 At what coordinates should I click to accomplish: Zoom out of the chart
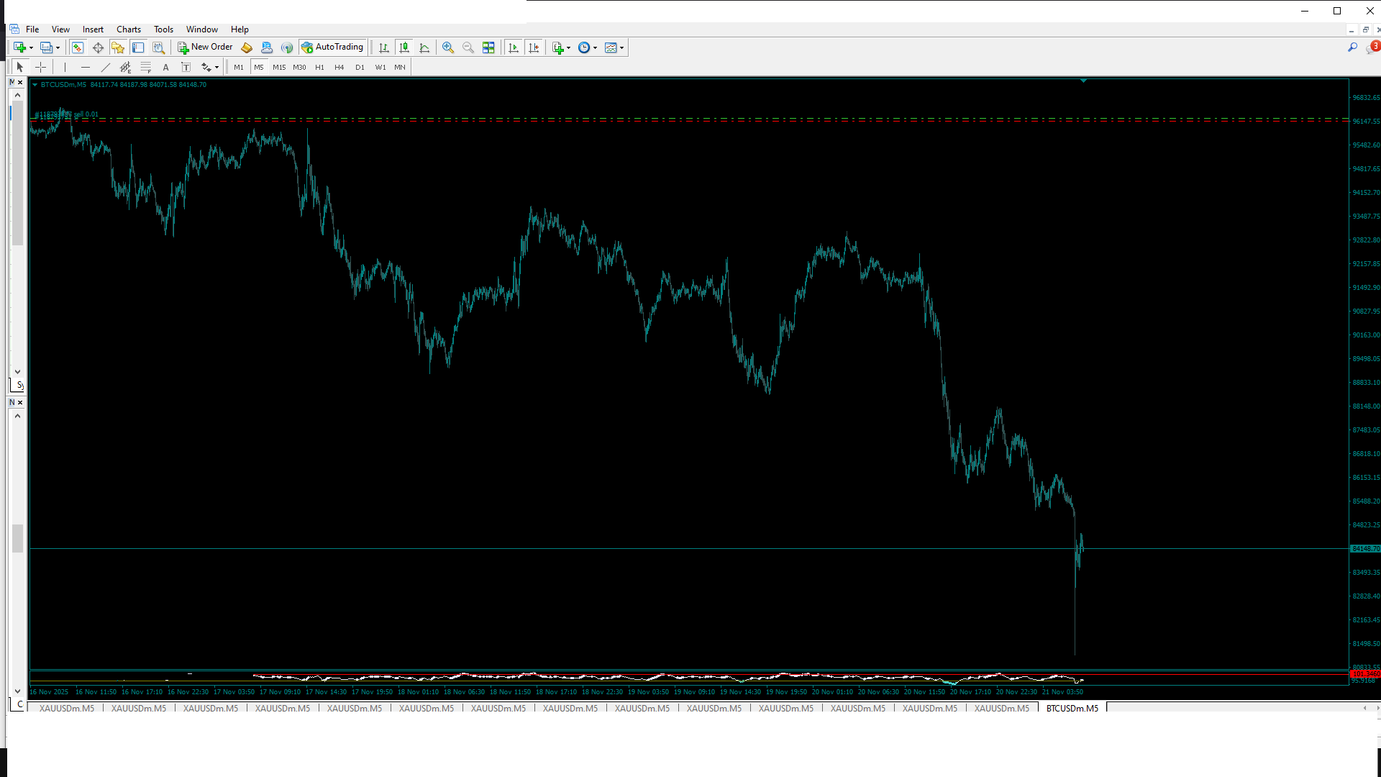[x=468, y=47]
